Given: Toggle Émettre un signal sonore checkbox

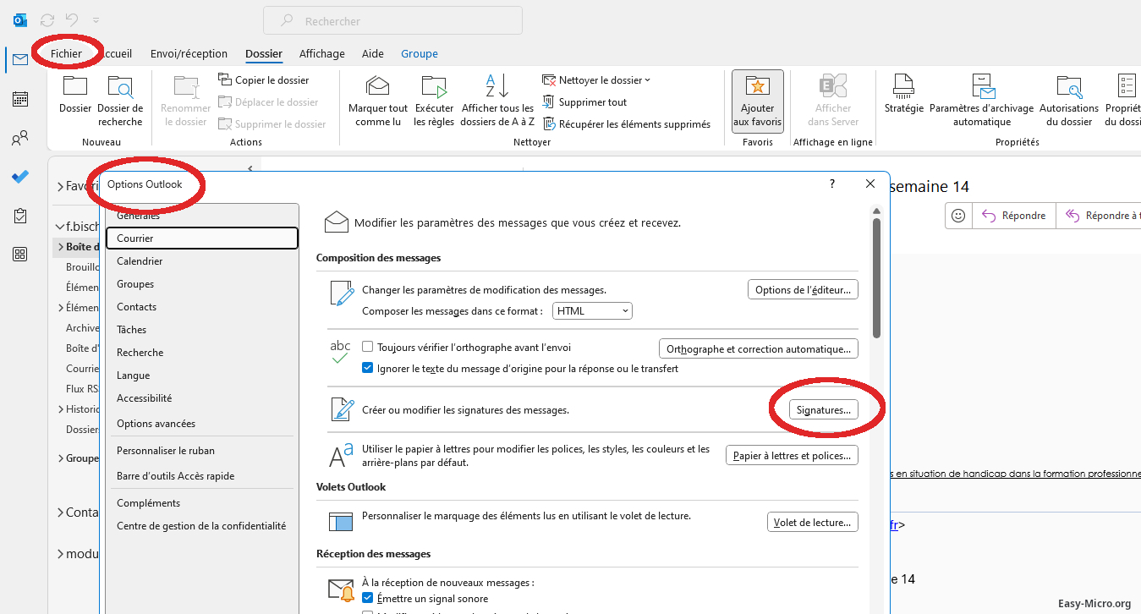Looking at the screenshot, I should (368, 598).
